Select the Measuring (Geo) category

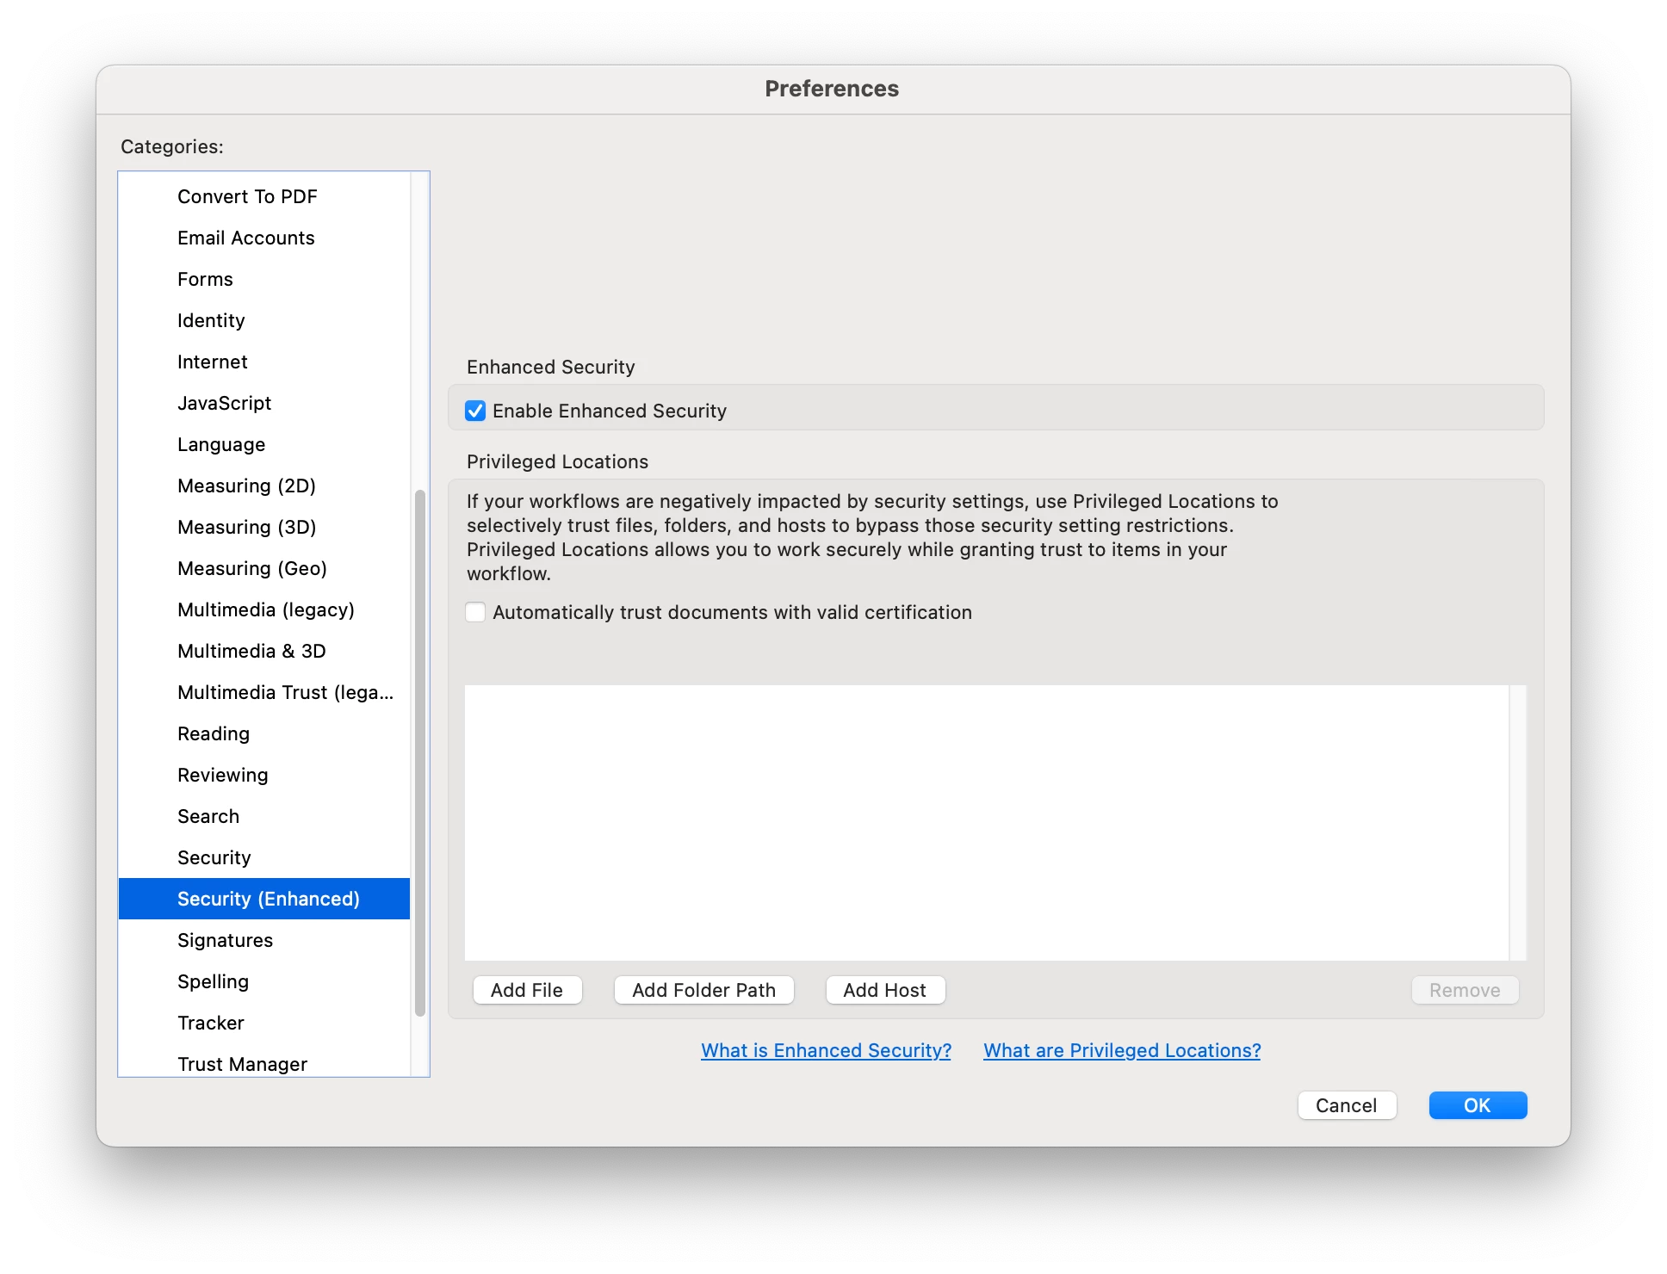(251, 568)
